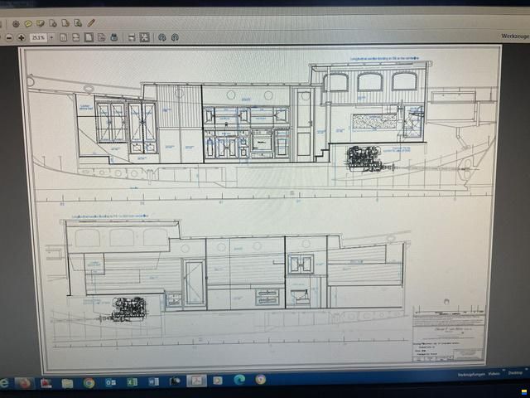Open File Explorer from the taskbar
The height and width of the screenshot is (398, 530).
point(67,383)
